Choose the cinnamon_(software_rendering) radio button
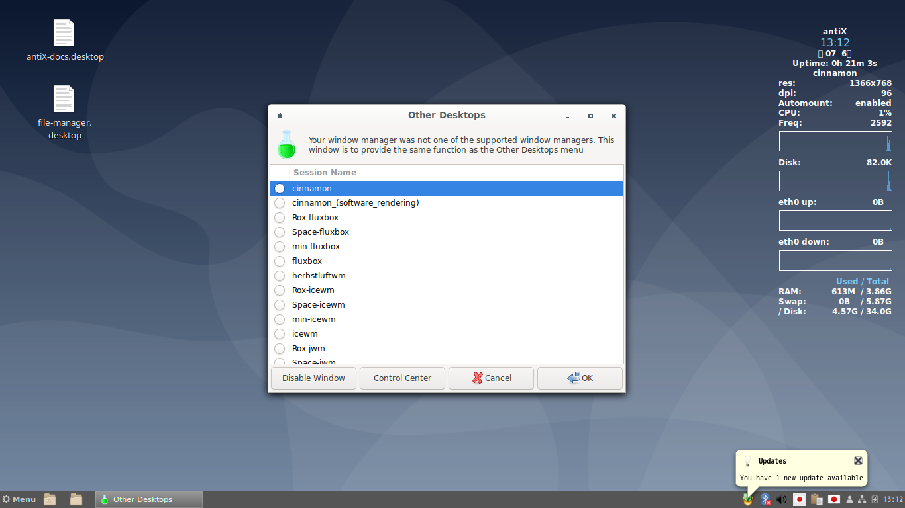This screenshot has width=905, height=508. (280, 203)
